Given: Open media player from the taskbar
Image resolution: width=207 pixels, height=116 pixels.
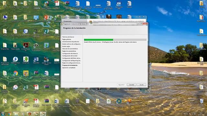Looking at the screenshot, I should tap(23, 114).
